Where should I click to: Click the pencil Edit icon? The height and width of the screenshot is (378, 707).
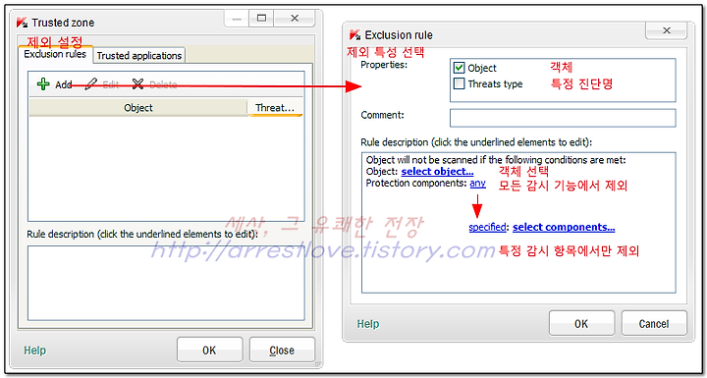pos(91,83)
